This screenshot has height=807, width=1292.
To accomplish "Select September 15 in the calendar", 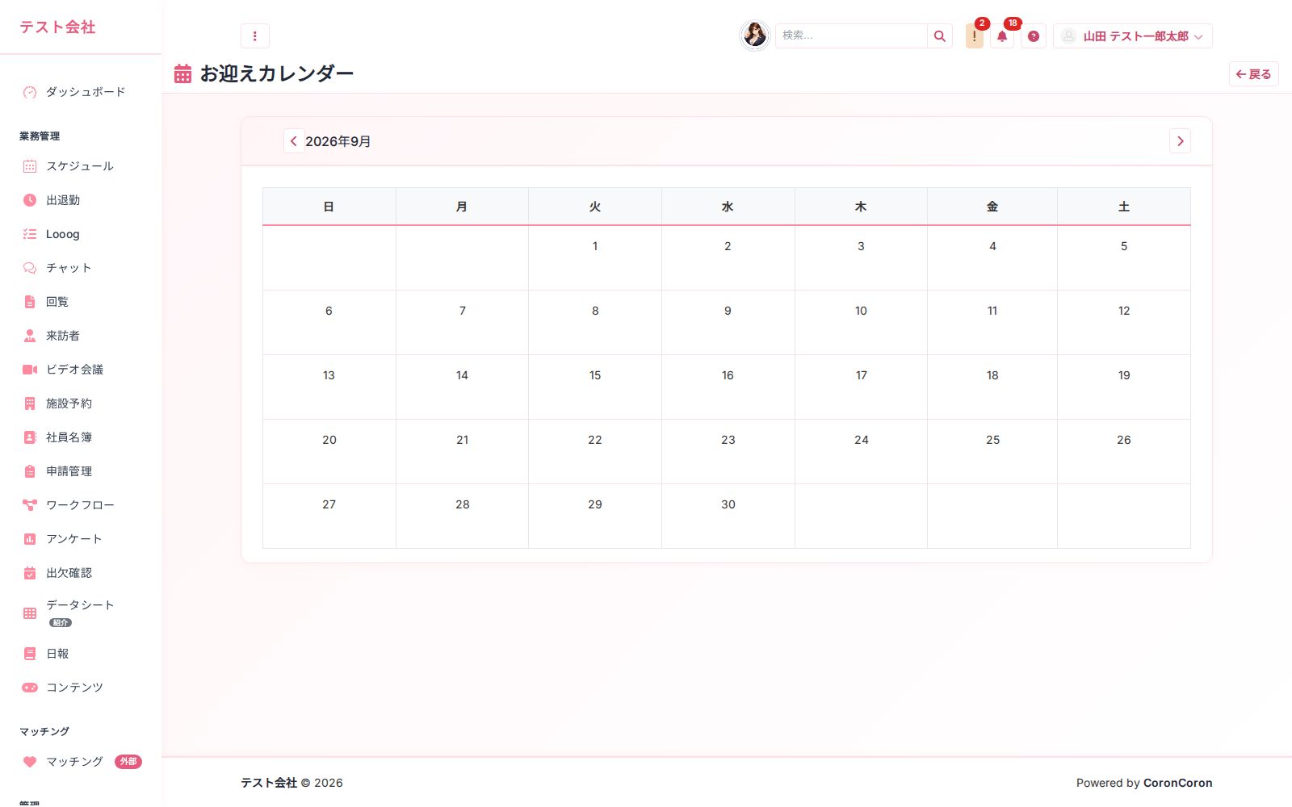I will (x=595, y=387).
